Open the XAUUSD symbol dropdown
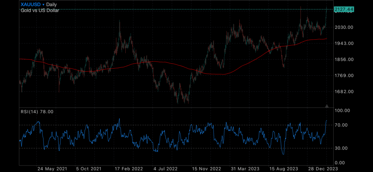 pyautogui.click(x=32, y=4)
